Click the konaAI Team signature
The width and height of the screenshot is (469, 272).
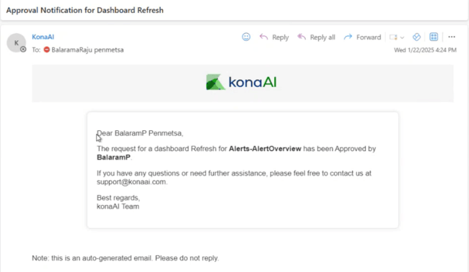click(118, 207)
